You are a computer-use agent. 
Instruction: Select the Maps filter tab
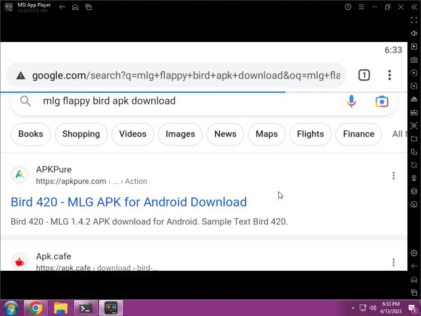coord(266,134)
